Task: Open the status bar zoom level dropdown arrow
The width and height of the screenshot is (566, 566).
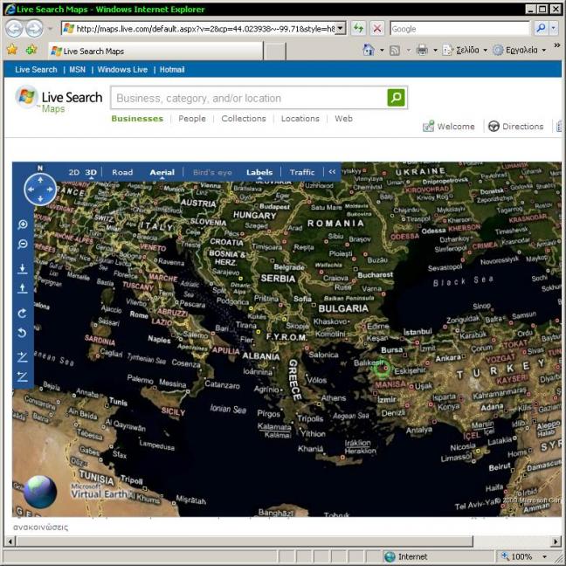Action: 545,556
